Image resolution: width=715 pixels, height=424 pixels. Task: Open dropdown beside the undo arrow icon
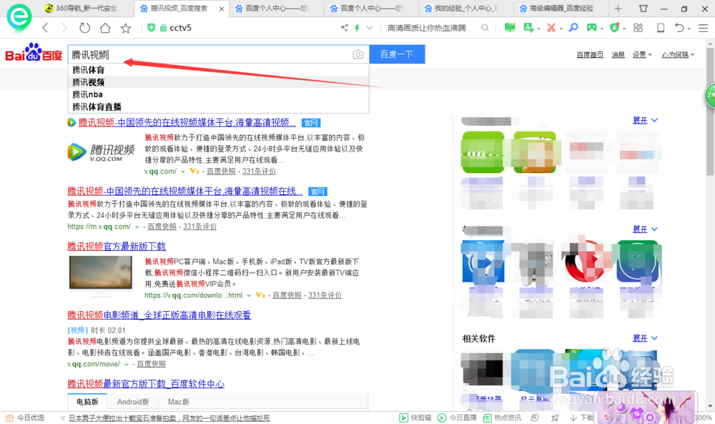689,29
